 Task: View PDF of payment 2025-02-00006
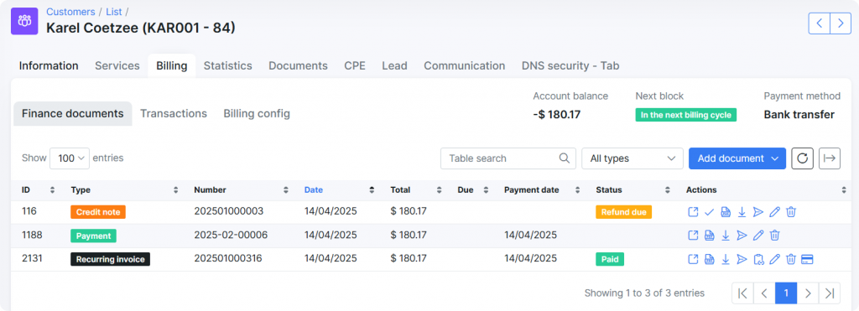coord(710,236)
